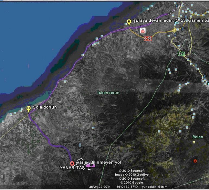209x190 pixels.
Task: Click the 'Image © 2010 GeoEye' attribution
Action: 130,175
